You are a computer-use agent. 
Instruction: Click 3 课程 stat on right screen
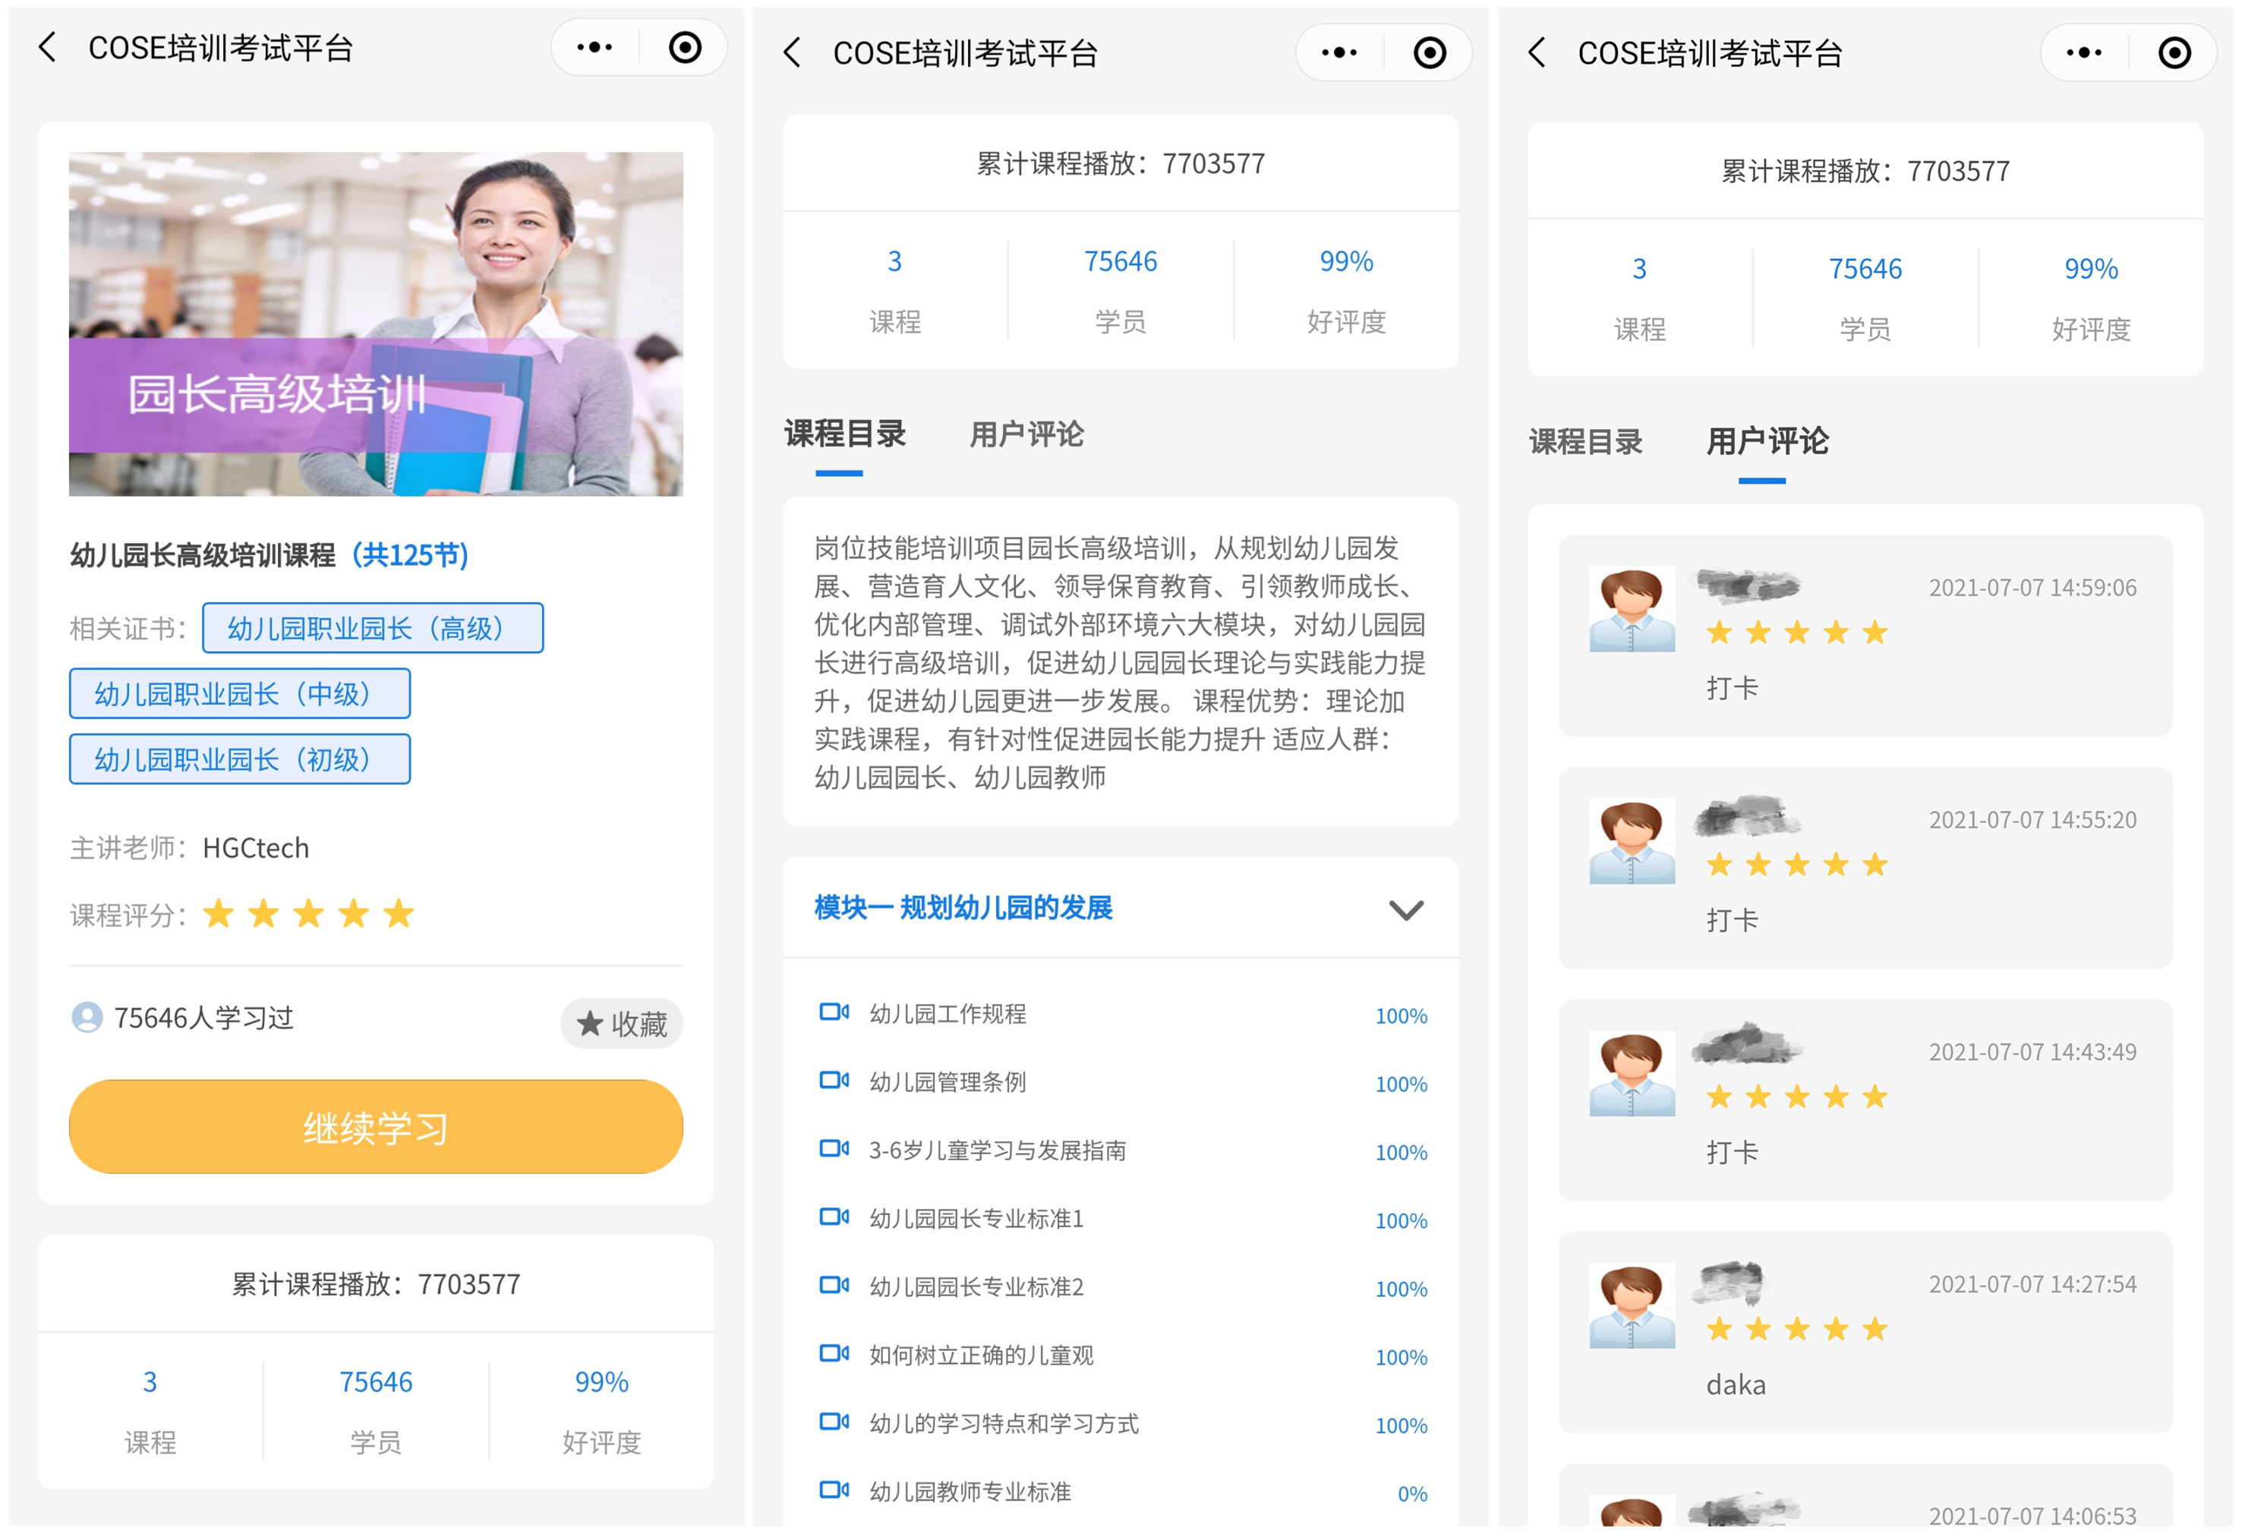point(1639,297)
